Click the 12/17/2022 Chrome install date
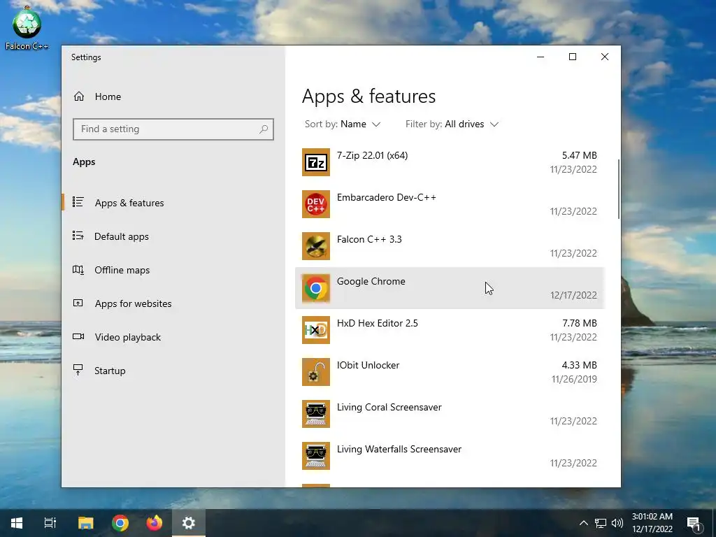Image resolution: width=716 pixels, height=537 pixels. point(573,295)
